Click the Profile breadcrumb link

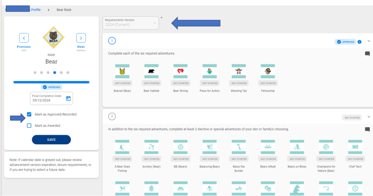36,10
